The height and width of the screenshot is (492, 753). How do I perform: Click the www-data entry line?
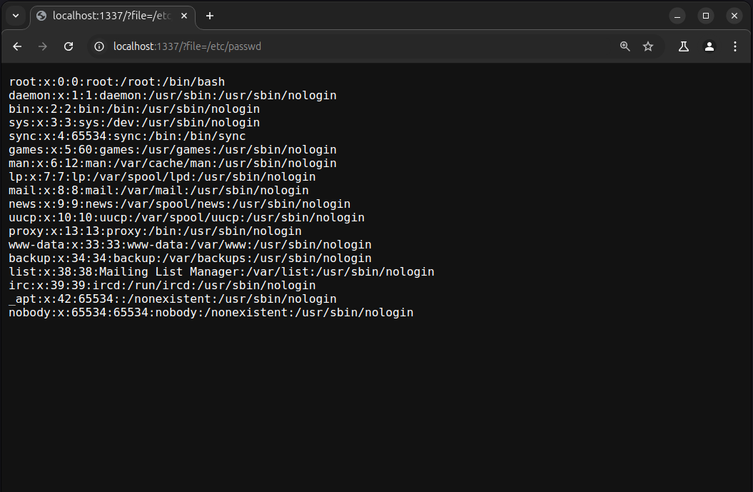(190, 245)
